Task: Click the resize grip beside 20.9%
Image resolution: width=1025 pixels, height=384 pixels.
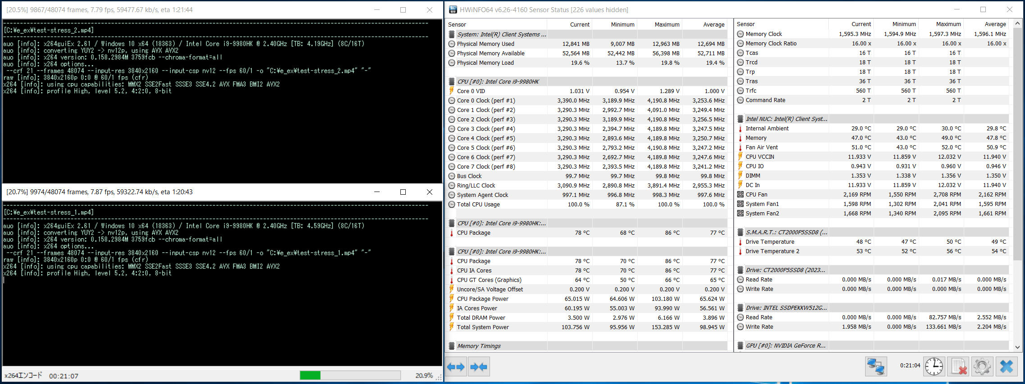Action: [x=439, y=377]
